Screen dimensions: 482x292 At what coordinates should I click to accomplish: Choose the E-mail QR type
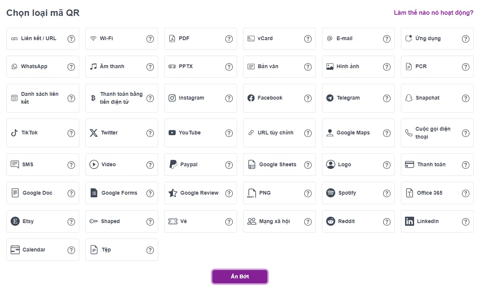358,39
